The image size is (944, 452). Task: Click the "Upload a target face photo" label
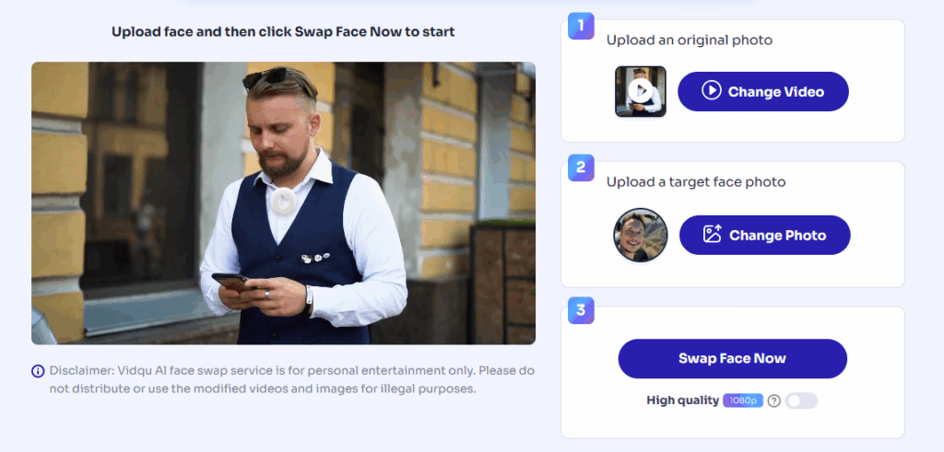(x=695, y=182)
